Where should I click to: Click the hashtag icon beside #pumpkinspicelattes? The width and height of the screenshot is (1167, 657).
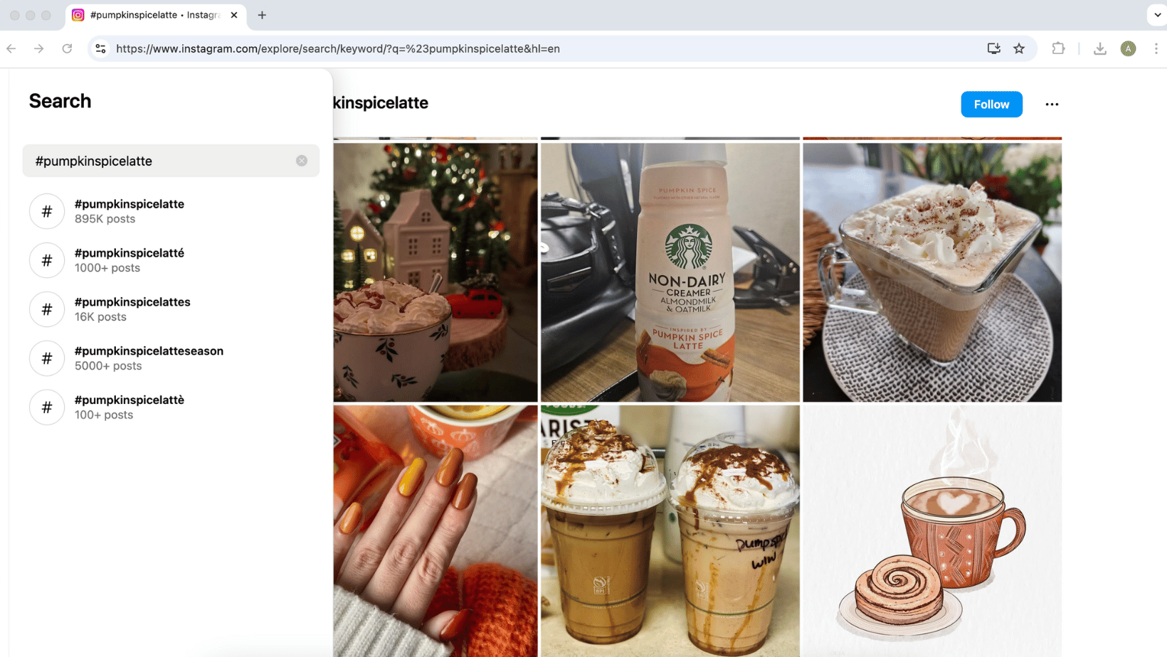coord(46,309)
